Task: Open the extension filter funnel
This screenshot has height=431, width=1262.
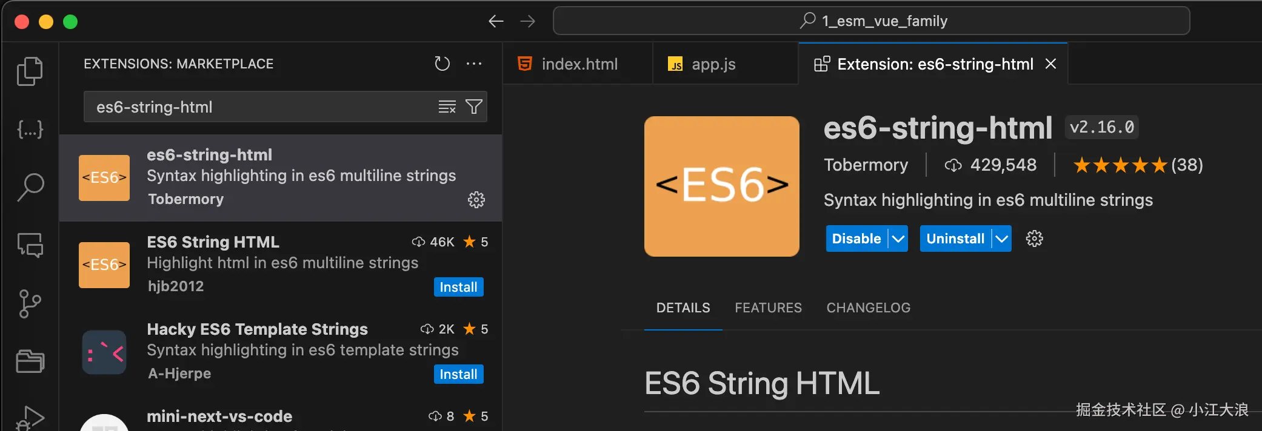Action: click(474, 107)
